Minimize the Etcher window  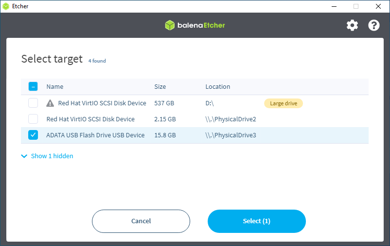point(334,6)
